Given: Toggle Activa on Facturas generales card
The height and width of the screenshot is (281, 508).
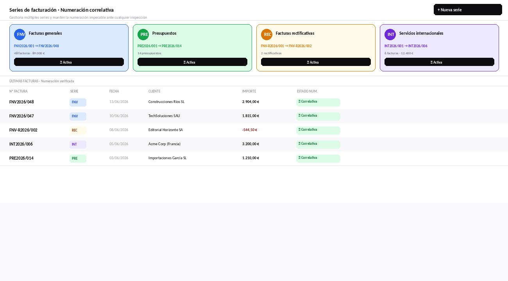Looking at the screenshot, I should [69, 62].
